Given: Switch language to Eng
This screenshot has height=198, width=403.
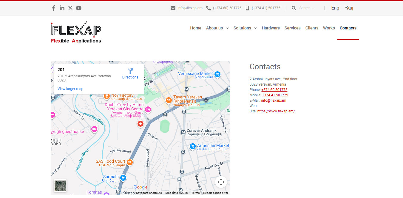Looking at the screenshot, I should coord(335,8).
